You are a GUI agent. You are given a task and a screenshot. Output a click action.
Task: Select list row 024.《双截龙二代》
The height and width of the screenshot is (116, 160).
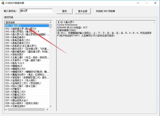click(27, 92)
